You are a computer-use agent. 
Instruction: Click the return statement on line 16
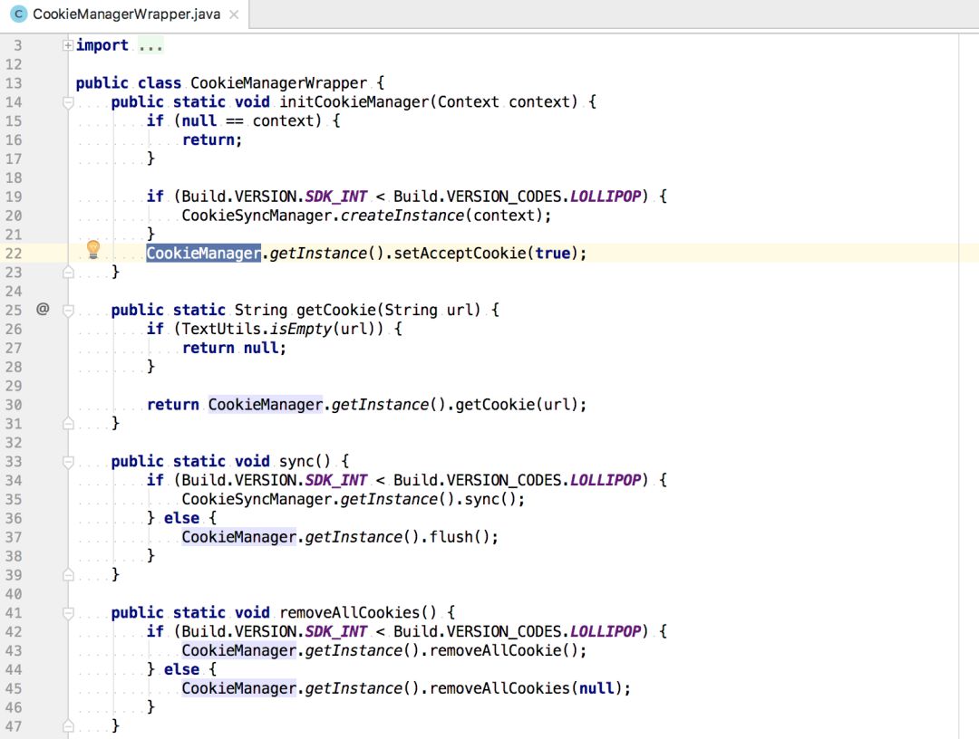pos(211,139)
